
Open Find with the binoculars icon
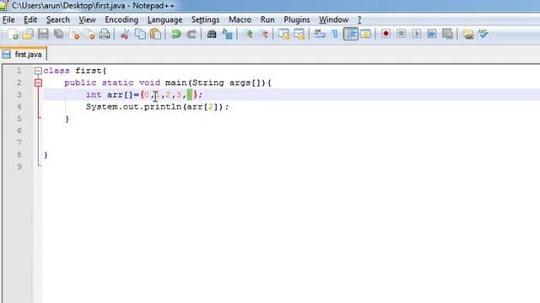click(212, 34)
